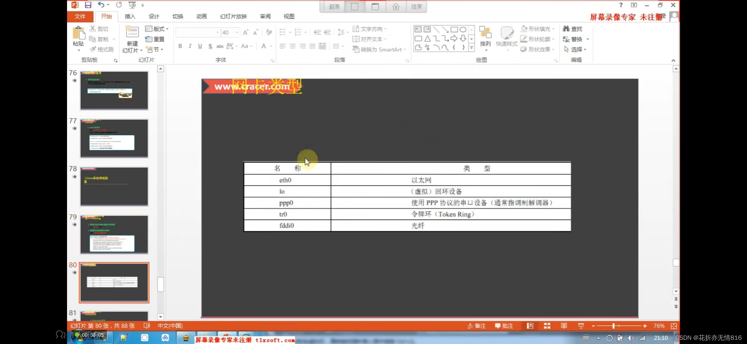Screen dimensions: 747x344
Task: Open the Layout (版式) dropdown
Action: click(x=157, y=29)
